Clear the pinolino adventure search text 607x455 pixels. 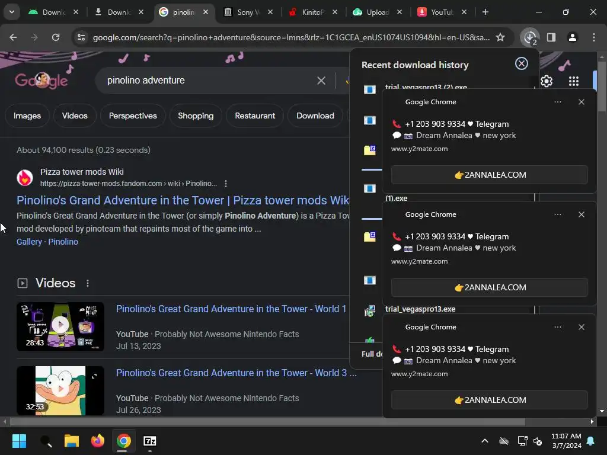[x=321, y=81]
